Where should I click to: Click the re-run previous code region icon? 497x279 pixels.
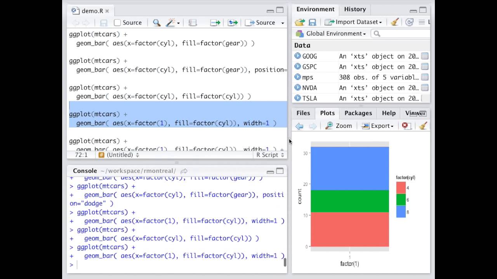coord(233,23)
